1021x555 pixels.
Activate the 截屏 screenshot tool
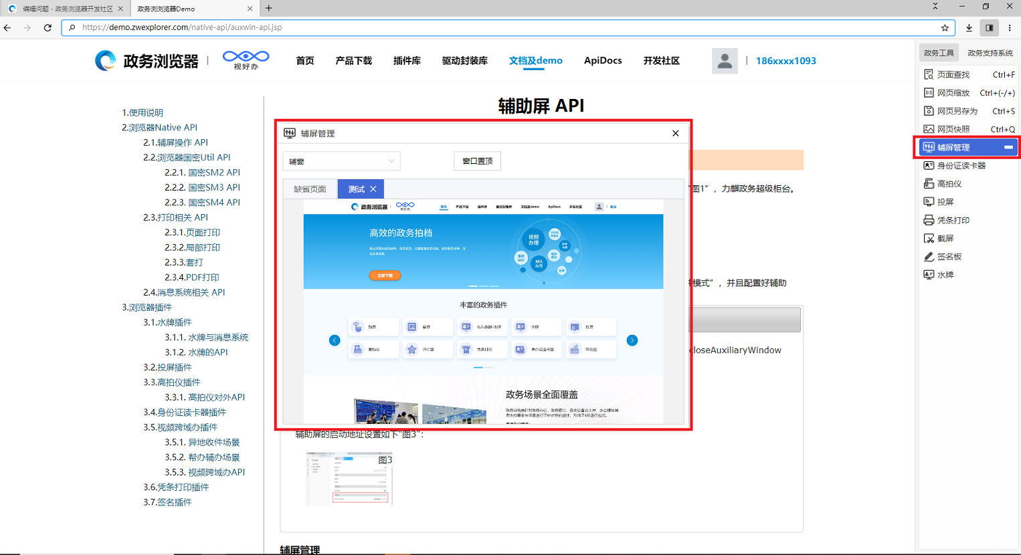(x=939, y=238)
